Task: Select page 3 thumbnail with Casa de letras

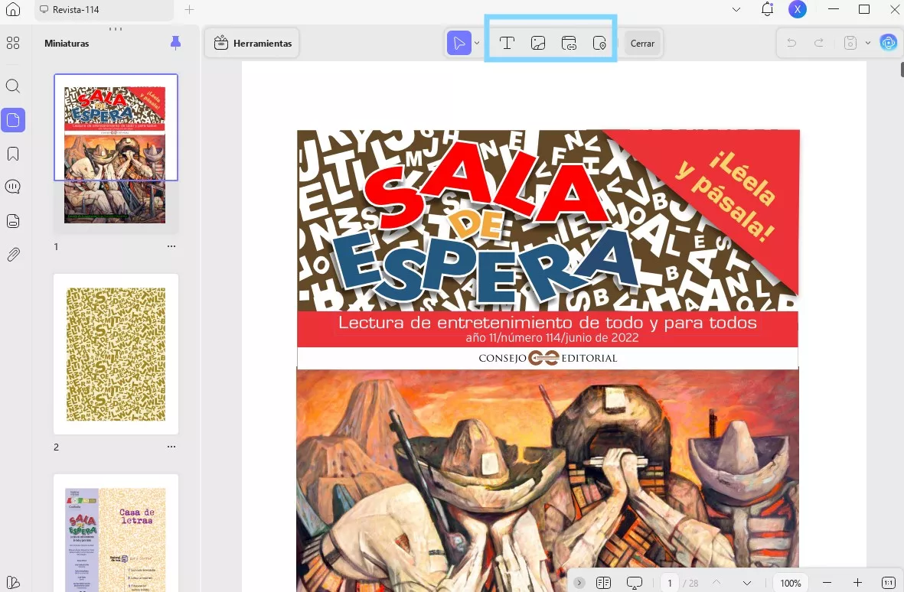Action: [x=116, y=532]
